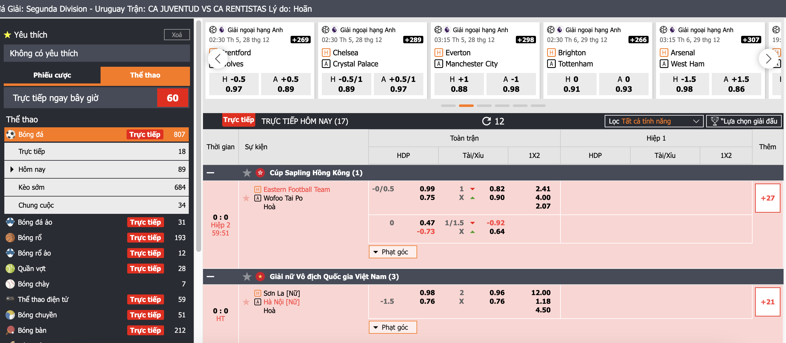Click the Bóng chuyền volleyball icon
Viewport: 786px width, 343px height.
[x=10, y=315]
